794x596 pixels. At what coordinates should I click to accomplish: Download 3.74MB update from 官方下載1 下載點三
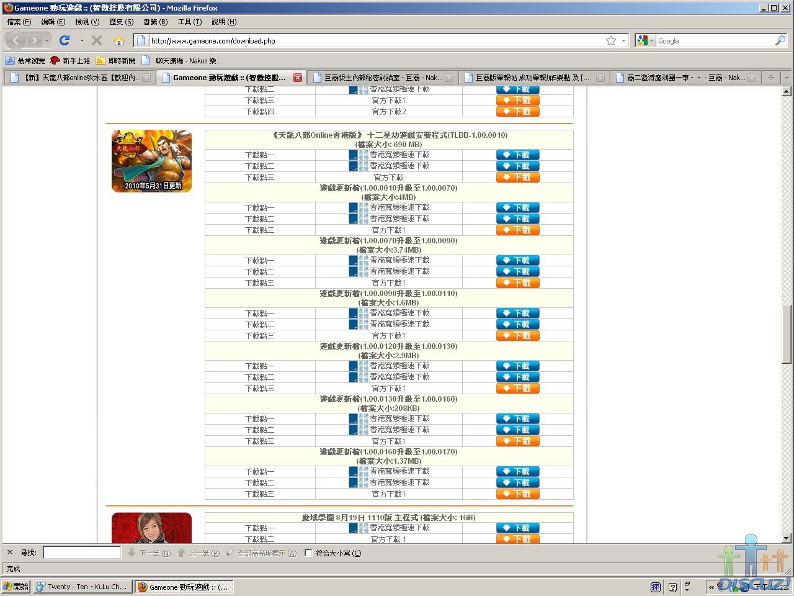point(518,282)
